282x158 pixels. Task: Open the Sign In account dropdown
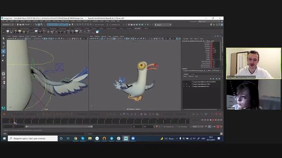[x=163, y=25]
